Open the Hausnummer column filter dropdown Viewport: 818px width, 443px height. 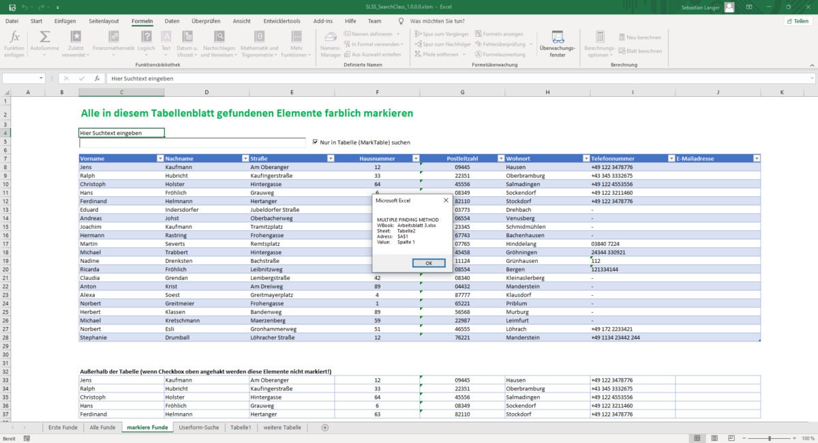[x=416, y=158]
